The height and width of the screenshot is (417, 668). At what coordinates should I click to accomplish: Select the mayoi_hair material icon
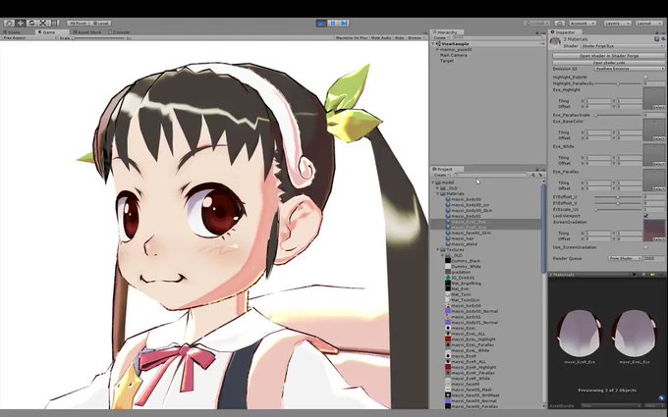[448, 238]
